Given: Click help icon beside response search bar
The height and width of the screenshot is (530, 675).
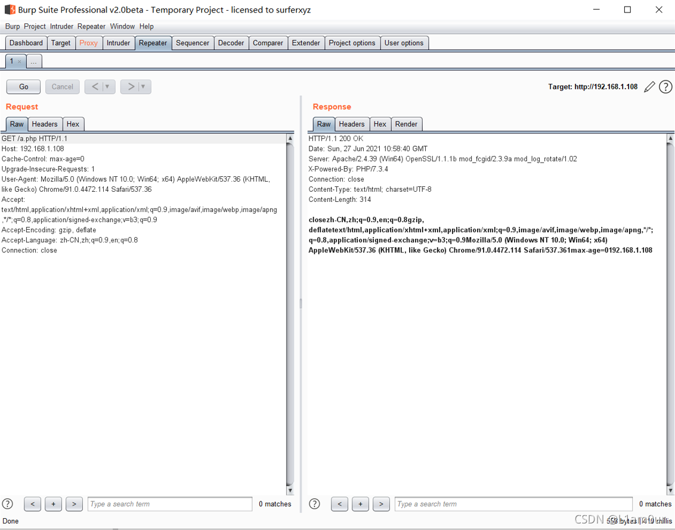Looking at the screenshot, I should coord(315,504).
